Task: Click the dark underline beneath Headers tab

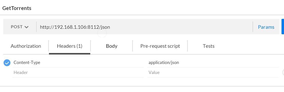Action: [69, 53]
